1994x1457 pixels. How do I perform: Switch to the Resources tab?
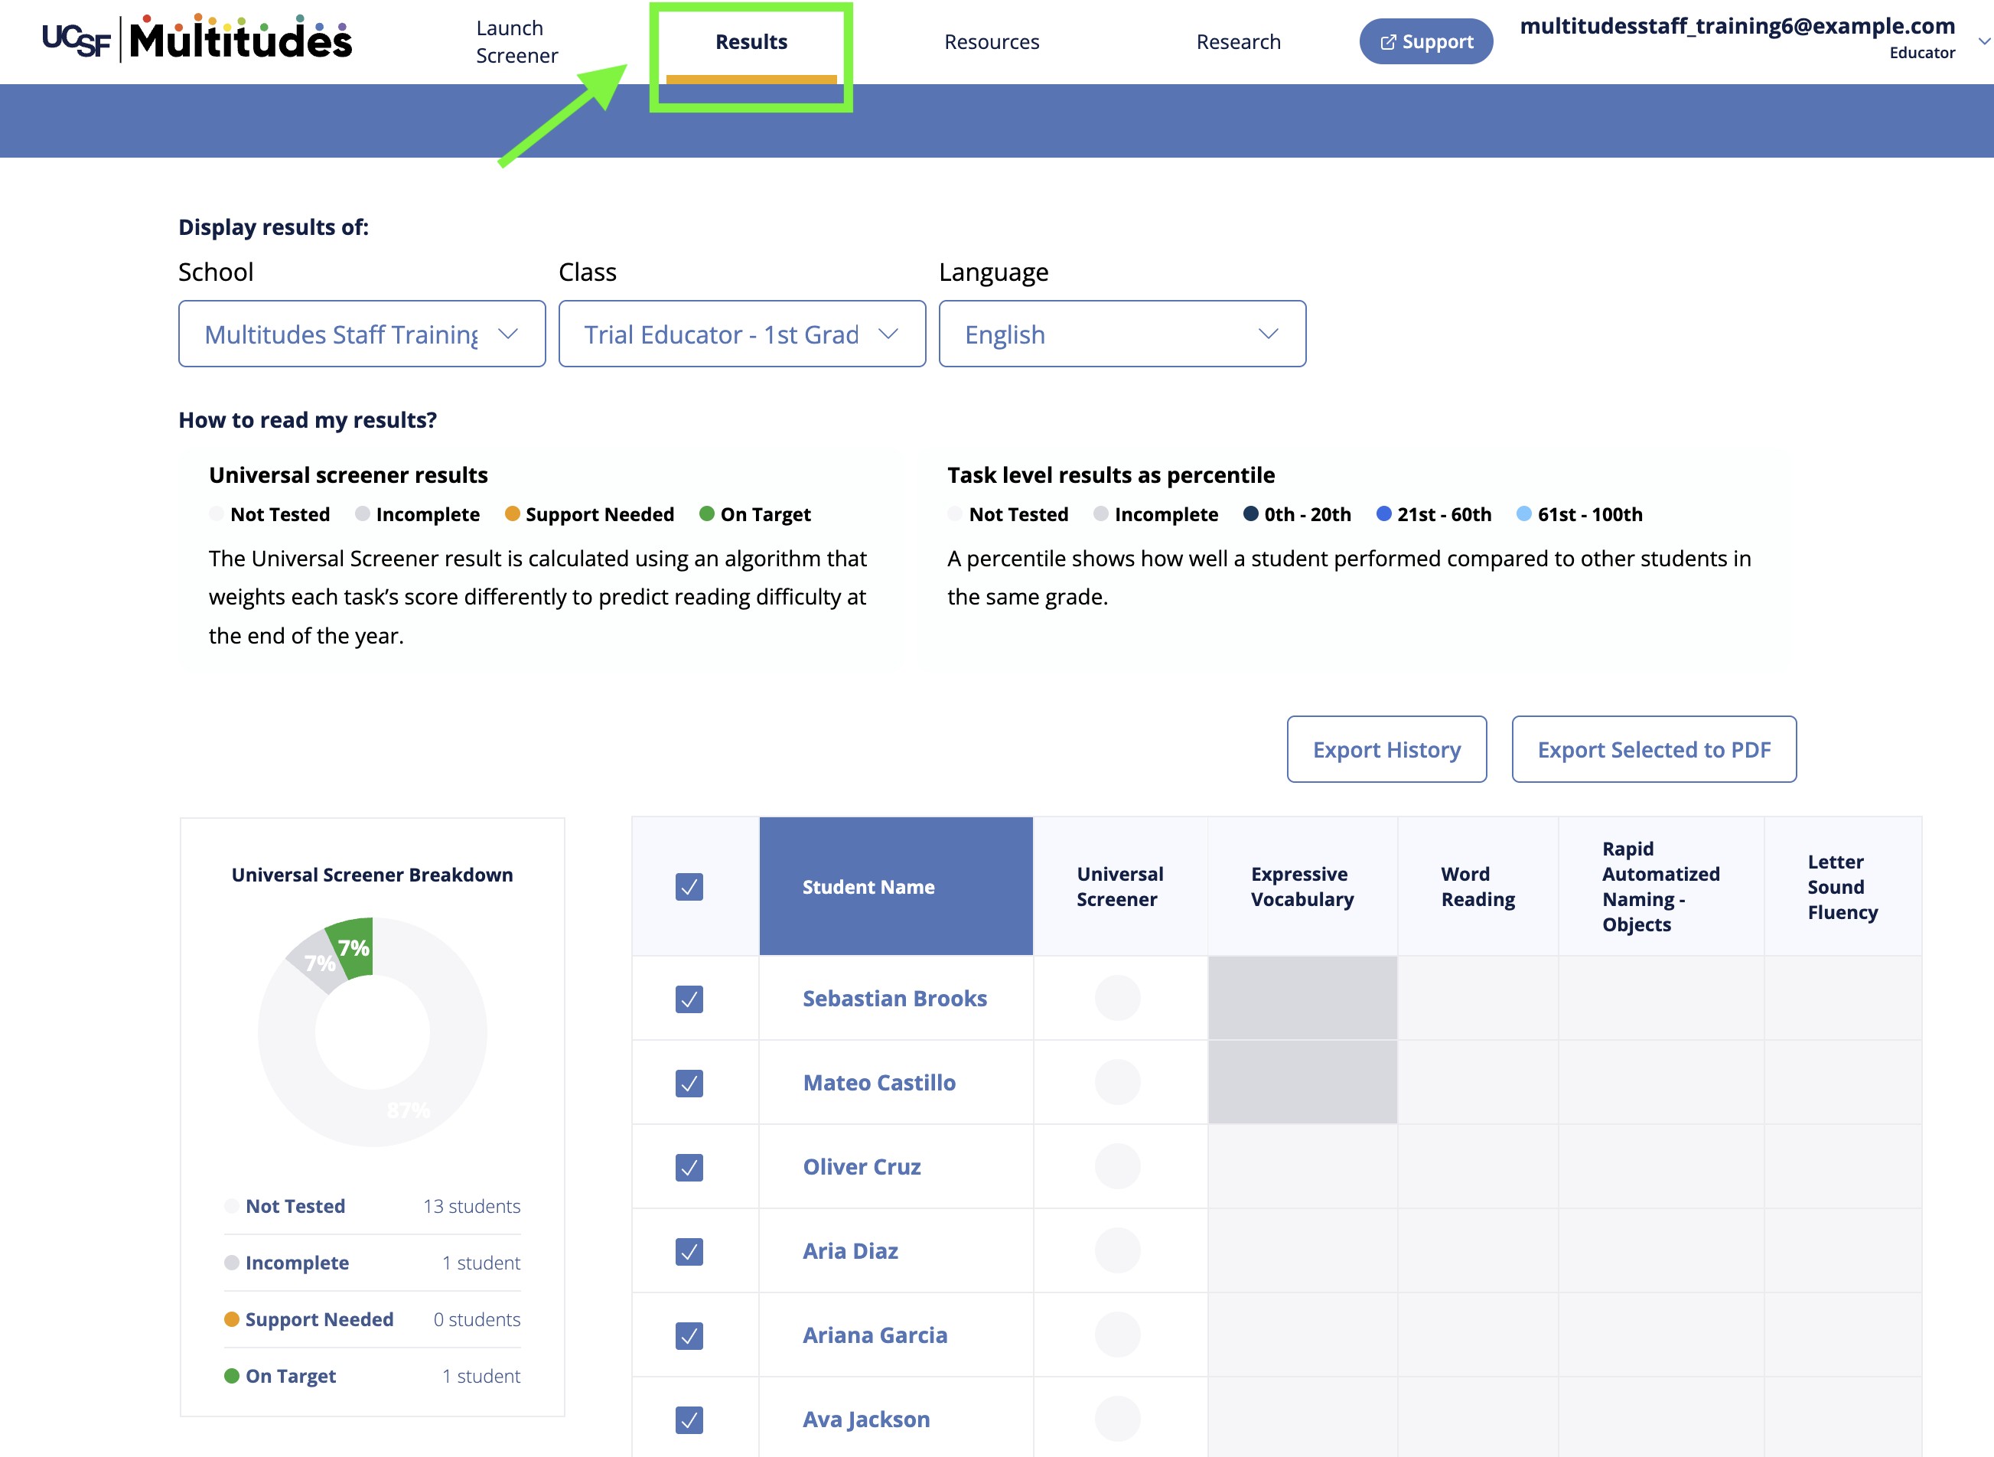pos(992,41)
